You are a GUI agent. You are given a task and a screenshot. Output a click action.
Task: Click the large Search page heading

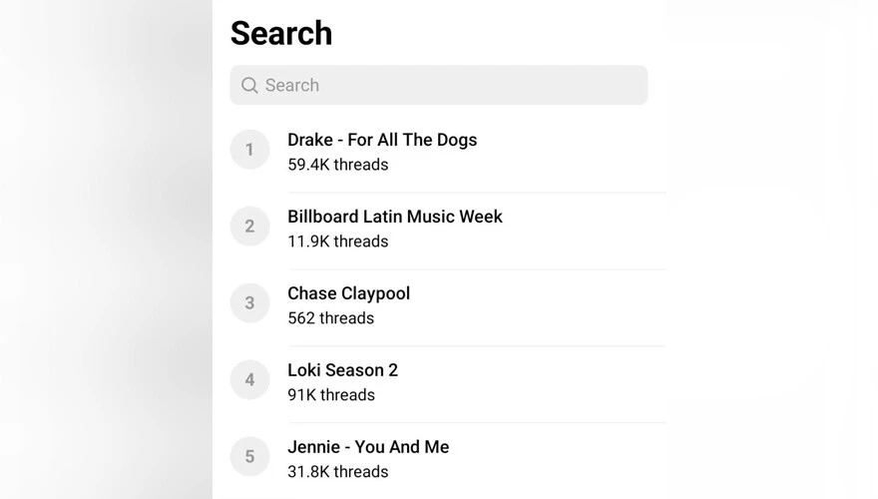(x=281, y=33)
